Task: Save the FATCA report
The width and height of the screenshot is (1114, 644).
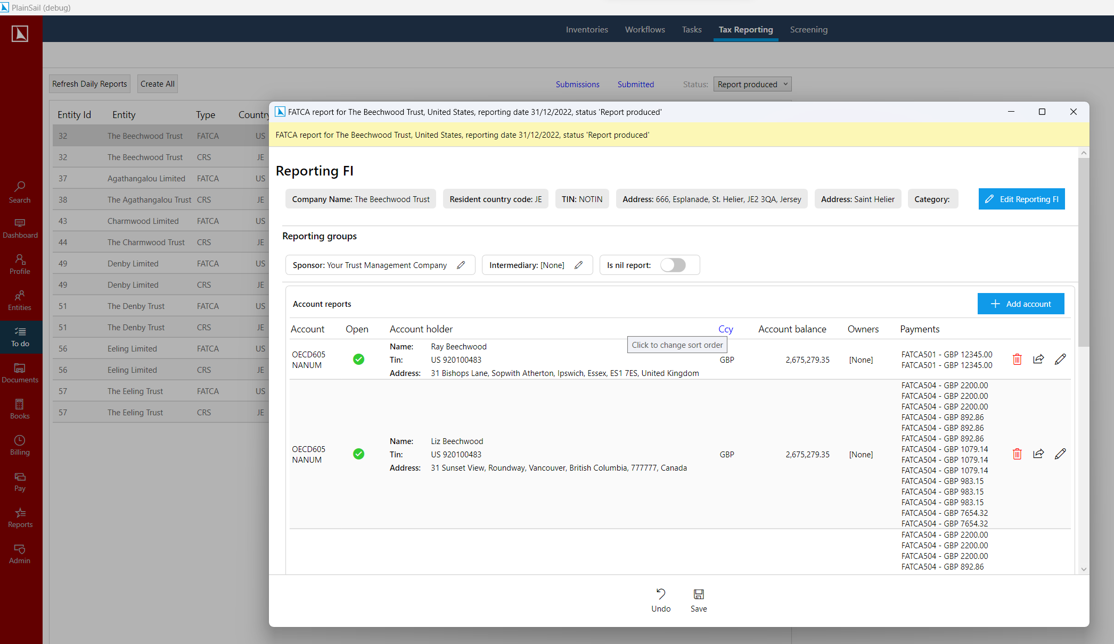Action: 699,600
